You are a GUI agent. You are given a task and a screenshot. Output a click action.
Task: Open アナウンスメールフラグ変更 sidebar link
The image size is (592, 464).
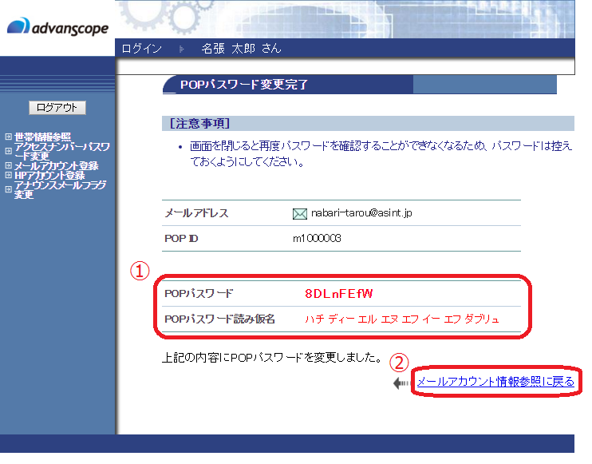61,190
